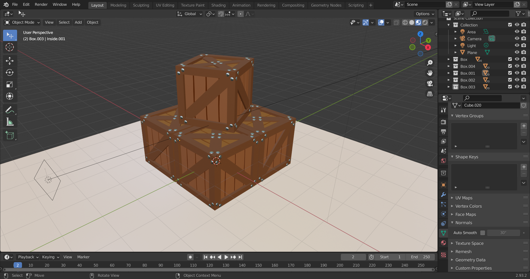The image size is (530, 279).
Task: Open the Modifier properties wrench tab
Action: coord(443,195)
